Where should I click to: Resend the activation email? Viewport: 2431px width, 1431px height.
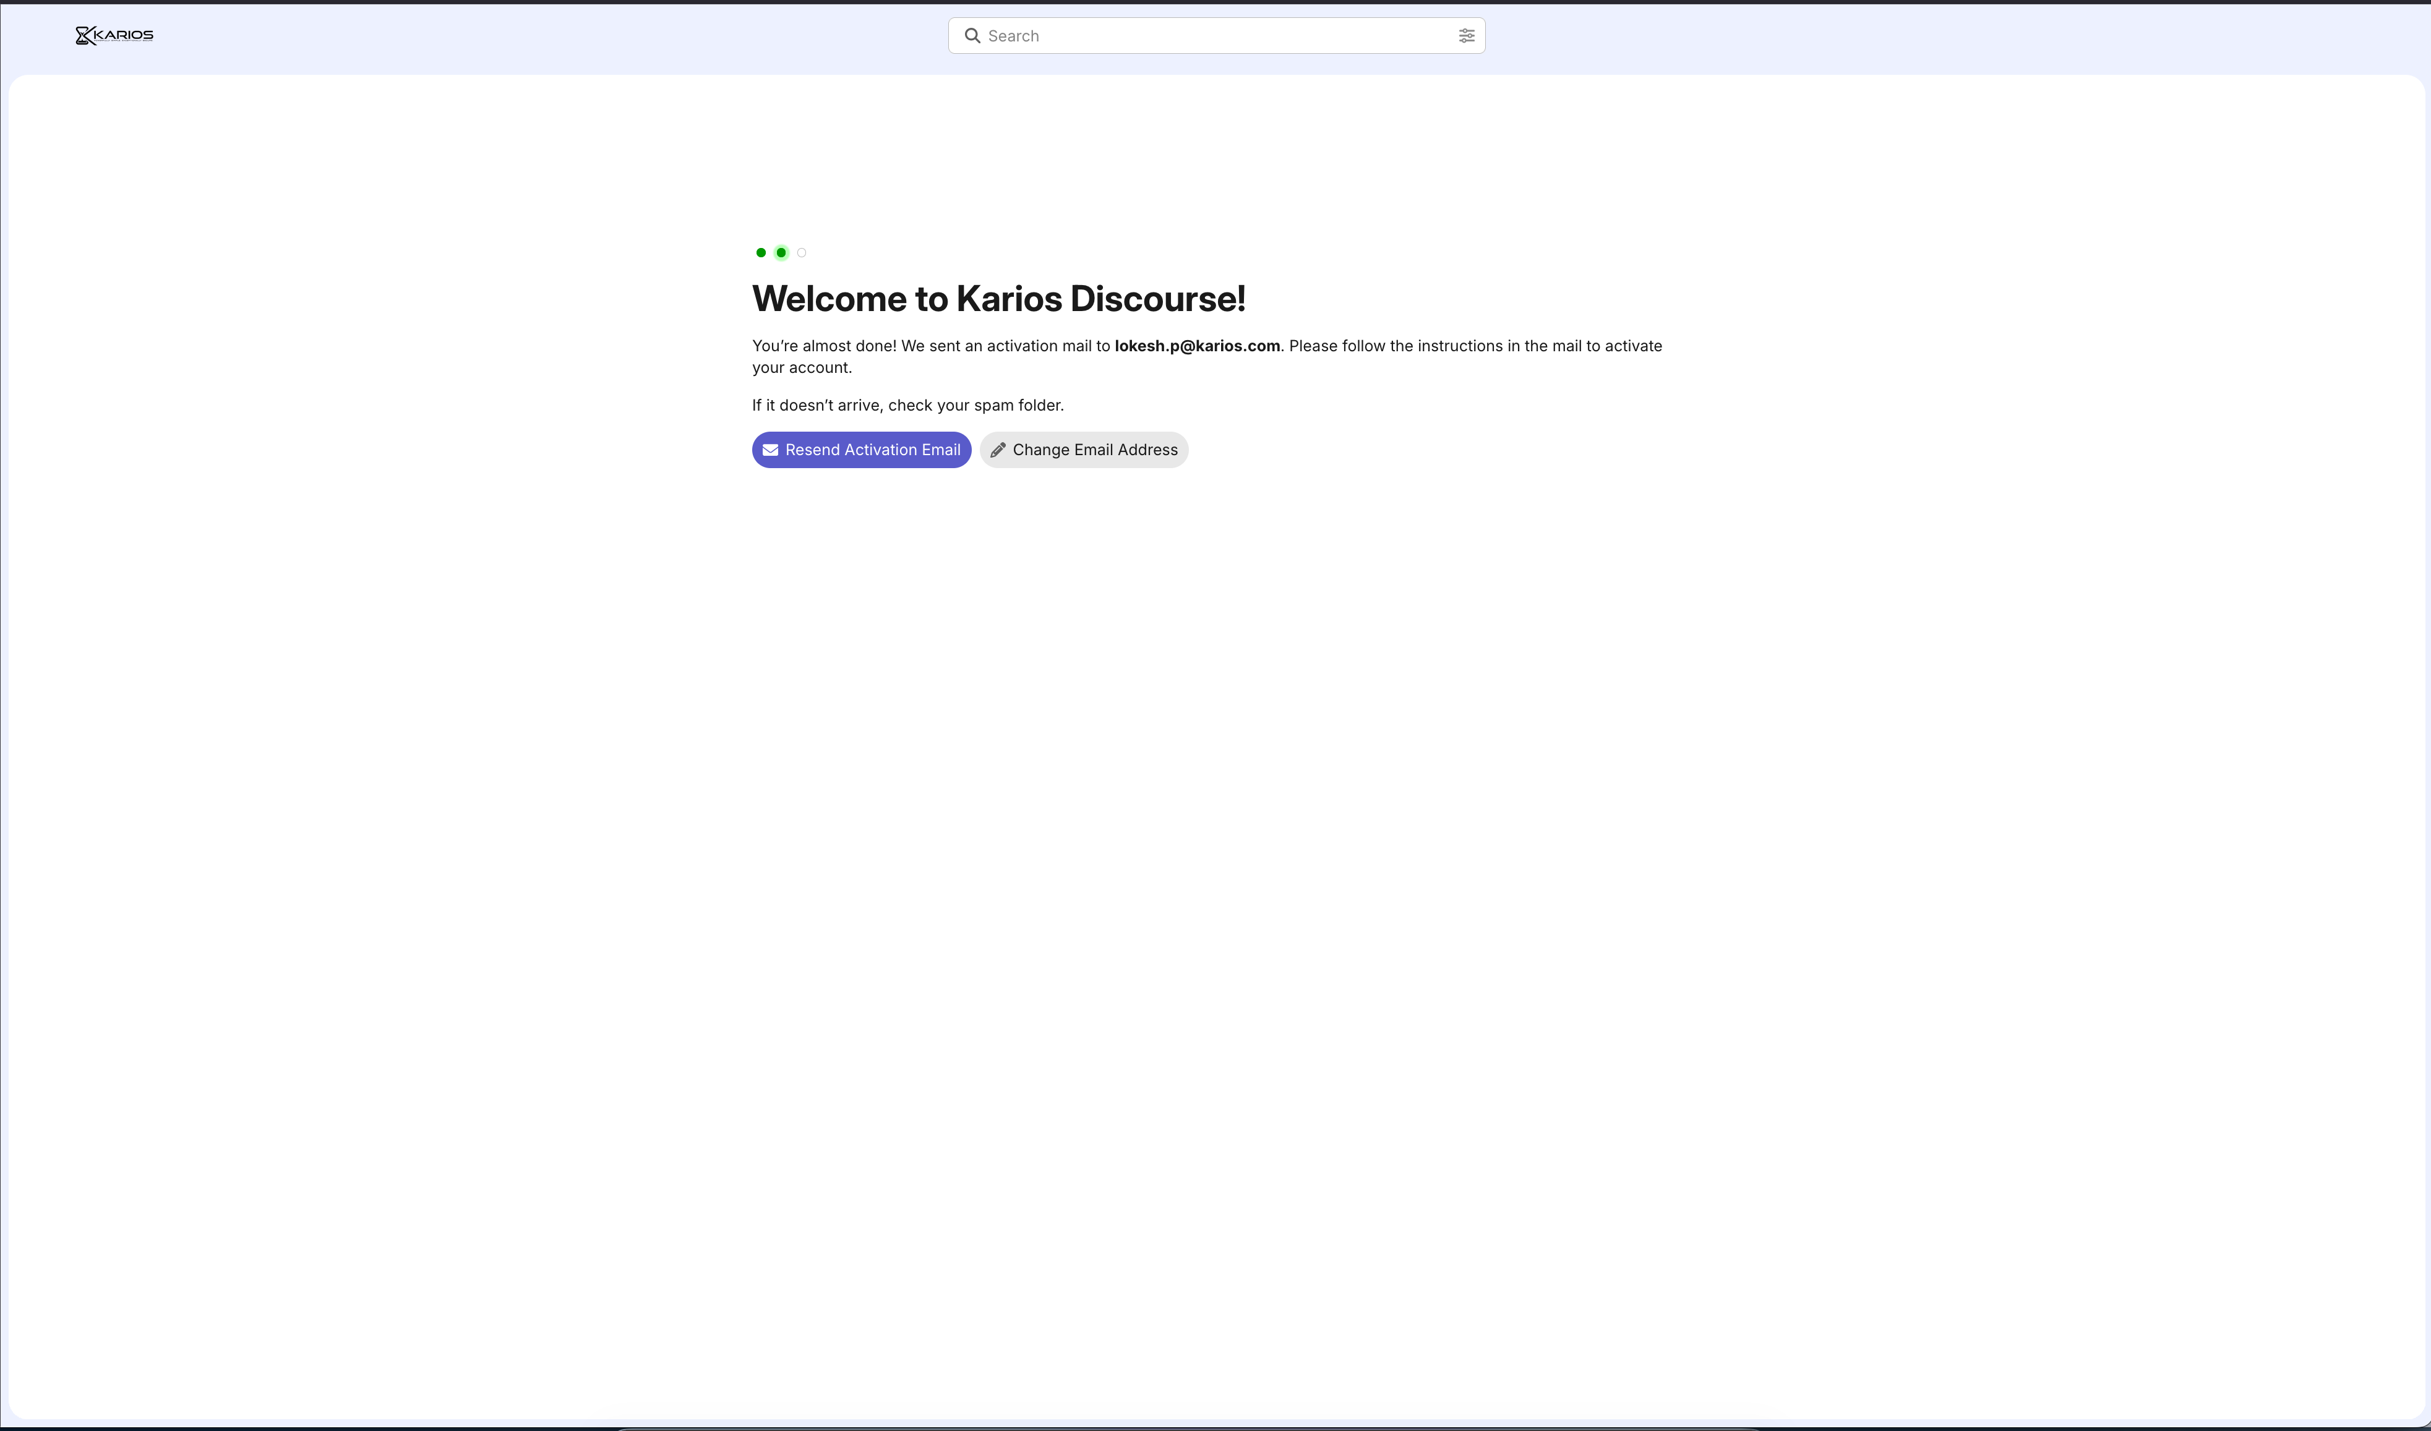pyautogui.click(x=862, y=450)
